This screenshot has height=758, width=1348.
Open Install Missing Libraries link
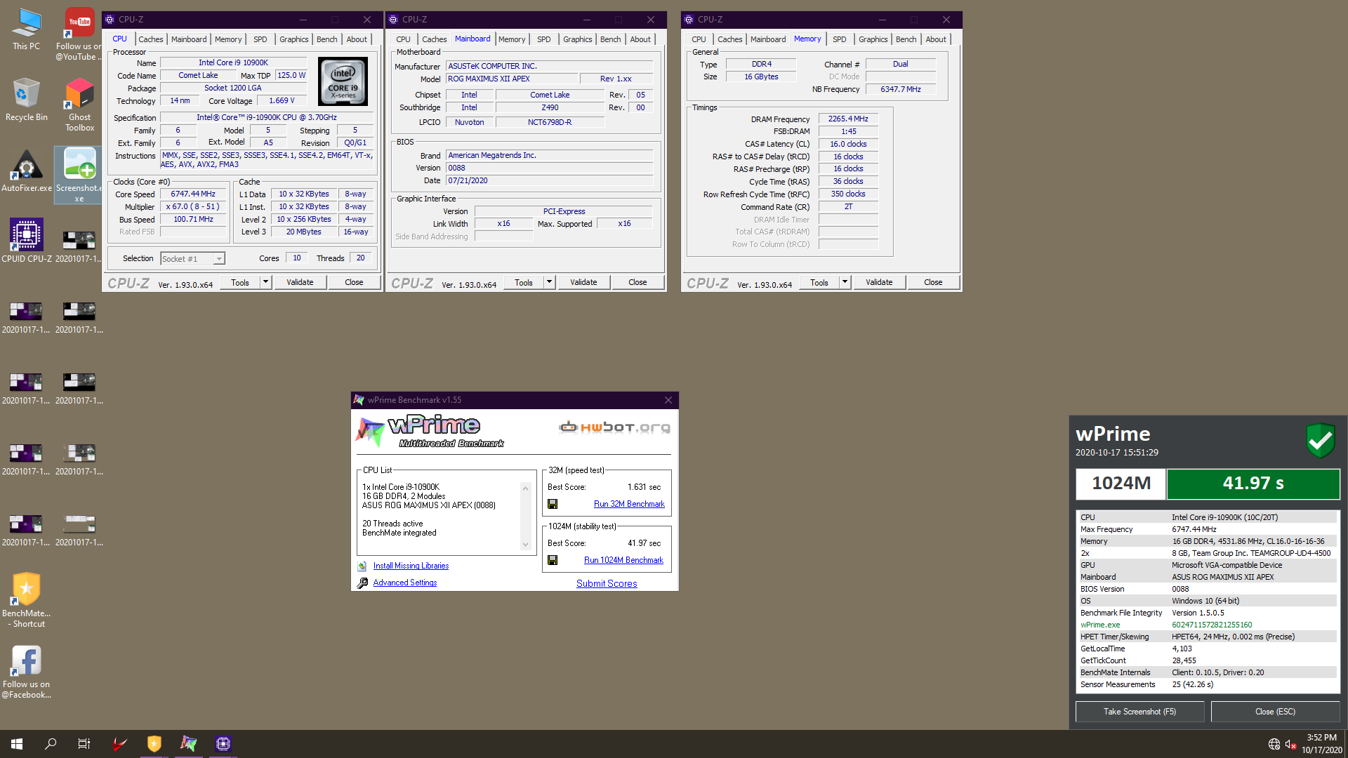click(411, 566)
